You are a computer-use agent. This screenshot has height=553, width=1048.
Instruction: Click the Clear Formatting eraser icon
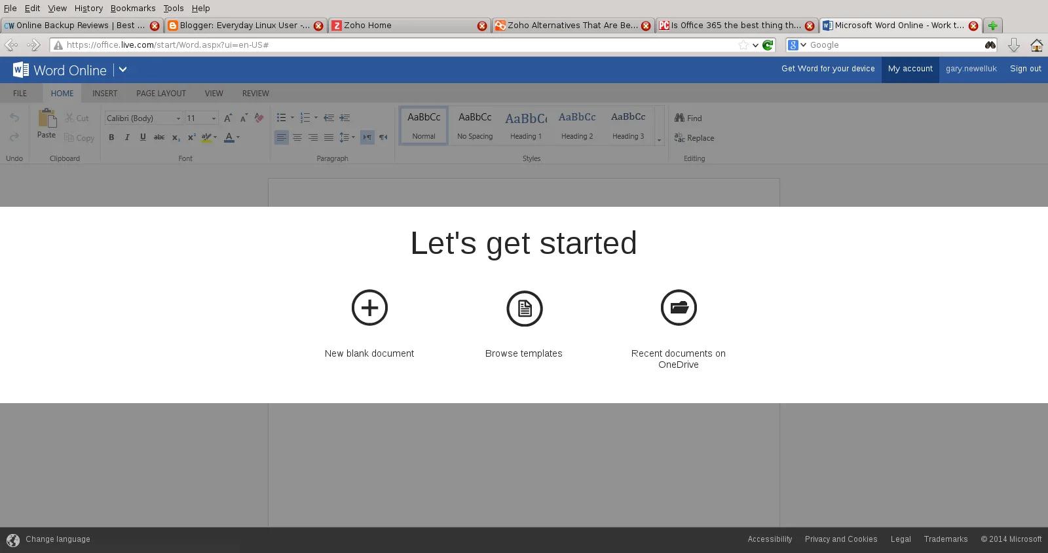pyautogui.click(x=259, y=118)
